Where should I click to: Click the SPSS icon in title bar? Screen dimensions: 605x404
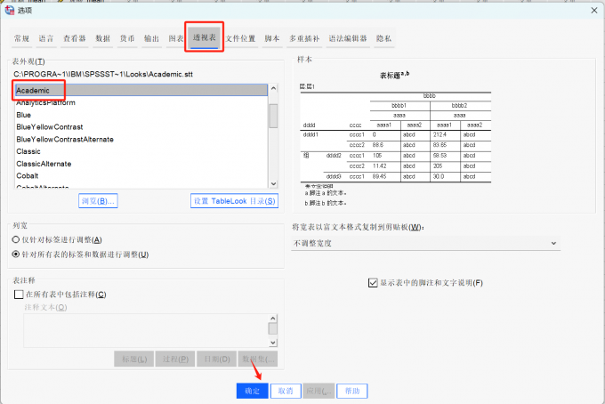(10, 11)
